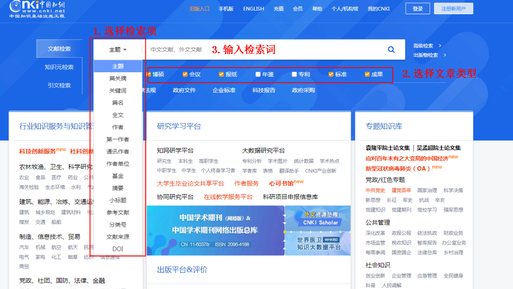Click the magnifier search icon
The height and width of the screenshot is (289, 513).
coord(391,50)
